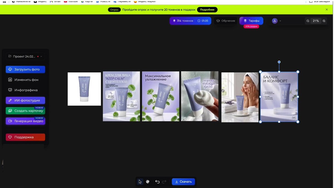The width and height of the screenshot is (334, 188).
Task: Select the Максимальное увлажнение card
Action: [161, 96]
